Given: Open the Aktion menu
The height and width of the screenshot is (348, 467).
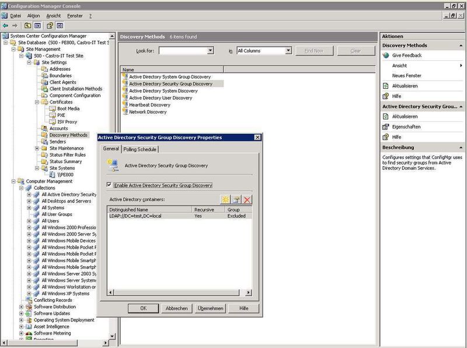Looking at the screenshot, I should pos(33,16).
